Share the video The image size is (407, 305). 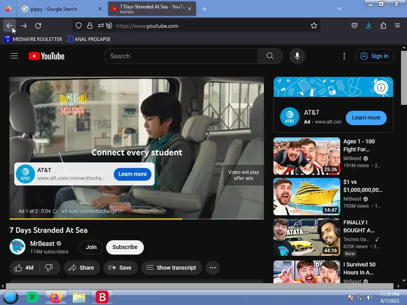(x=81, y=268)
